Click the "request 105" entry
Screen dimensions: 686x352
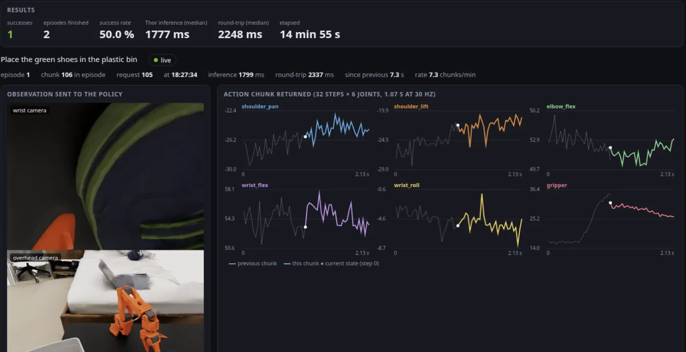click(x=135, y=75)
